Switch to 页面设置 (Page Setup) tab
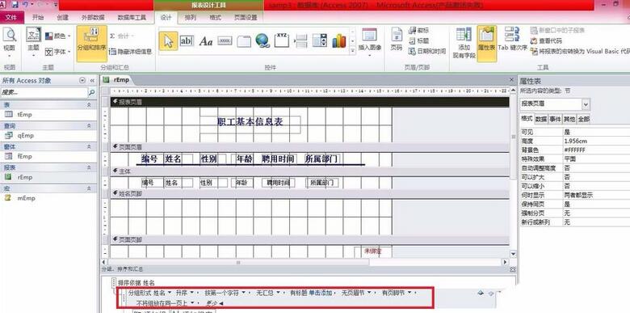 (246, 17)
